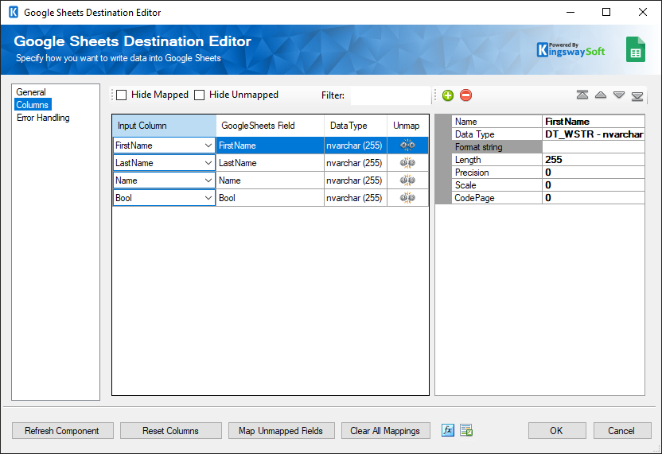Image resolution: width=662 pixels, height=454 pixels.
Task: Click move up arrow icon
Action: (601, 95)
